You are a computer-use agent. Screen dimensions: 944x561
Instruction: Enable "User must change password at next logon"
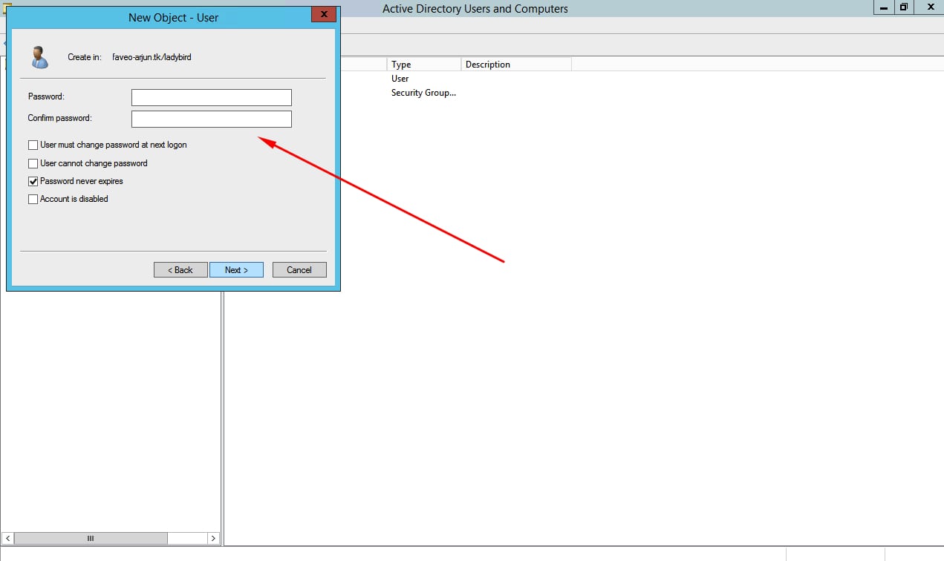coord(33,145)
